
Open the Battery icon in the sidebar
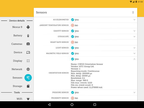click(x=28, y=36)
